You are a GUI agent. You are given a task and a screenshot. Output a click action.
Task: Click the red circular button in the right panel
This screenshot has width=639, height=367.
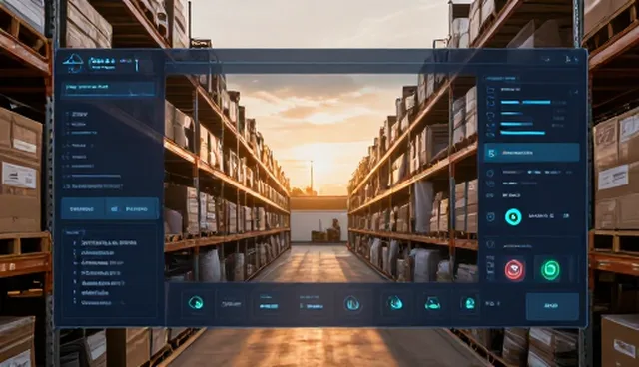515,270
